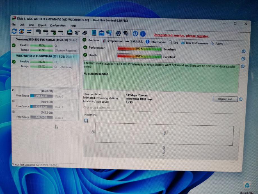Open the Report menu
This screenshot has height=194, width=258.
[x=42, y=25]
